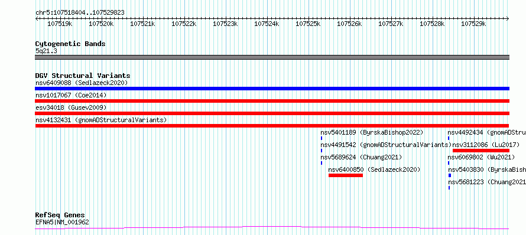Click the small blue nsv5403830 variant mark
Image resolution: width=526 pixels, height=235 pixels.
(450, 175)
